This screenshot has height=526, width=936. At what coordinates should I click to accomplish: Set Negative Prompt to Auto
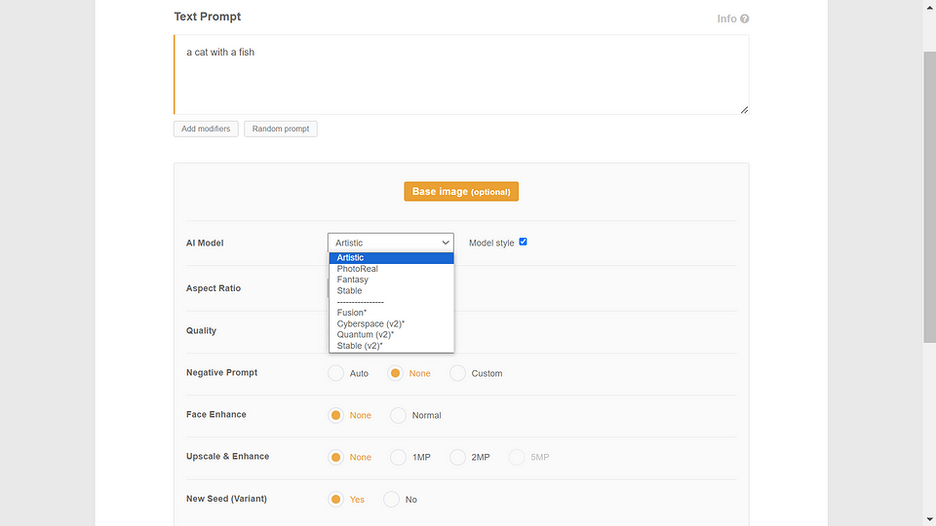[x=336, y=373]
